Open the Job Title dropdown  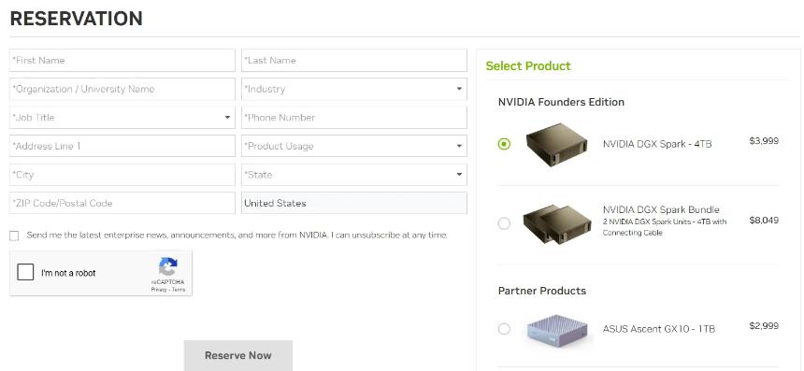tap(122, 118)
